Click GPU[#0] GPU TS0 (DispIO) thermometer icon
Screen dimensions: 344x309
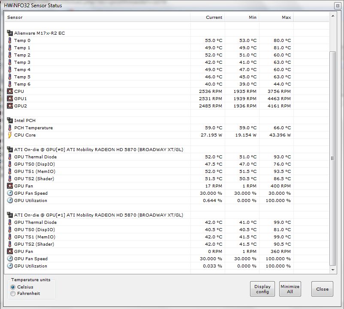point(10,164)
